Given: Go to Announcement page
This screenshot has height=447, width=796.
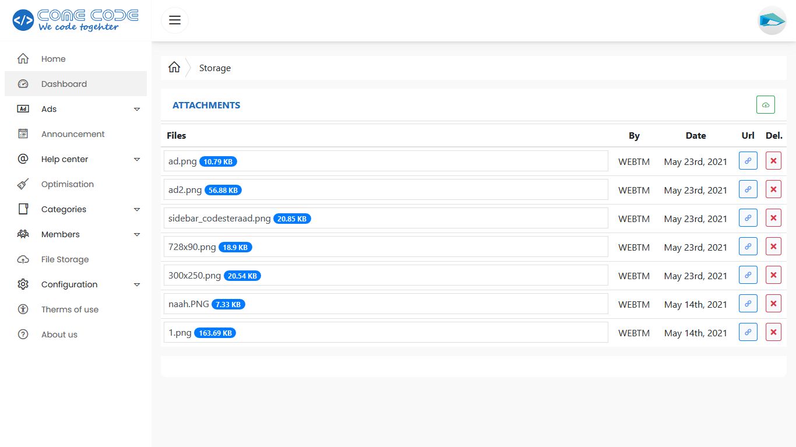Looking at the screenshot, I should pyautogui.click(x=73, y=134).
